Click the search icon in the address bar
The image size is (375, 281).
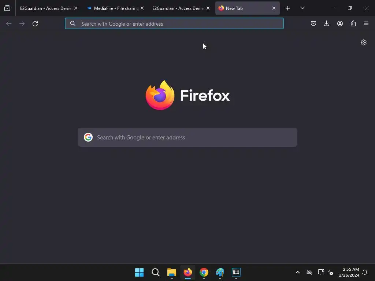point(73,23)
